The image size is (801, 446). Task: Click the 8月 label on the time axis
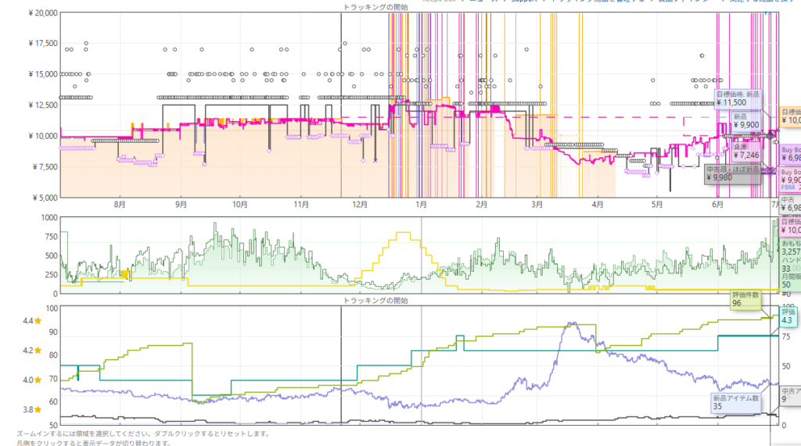[x=120, y=204]
